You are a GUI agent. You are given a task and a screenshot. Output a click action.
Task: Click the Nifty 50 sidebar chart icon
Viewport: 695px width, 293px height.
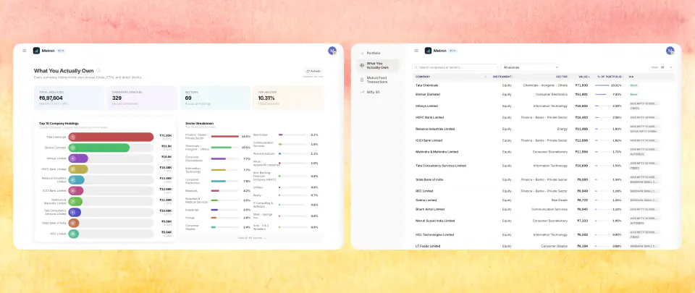[x=362, y=92]
